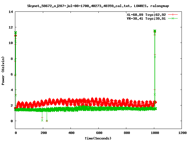Viewport: 188px width, 141px height.
Task: Click the green calibration spike peak near 1000 seconds
Action: 155,31
